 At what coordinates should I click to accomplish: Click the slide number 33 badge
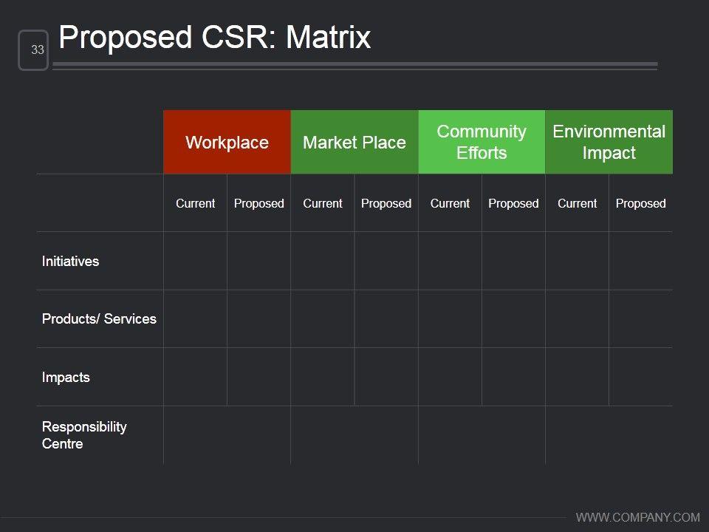click(34, 50)
